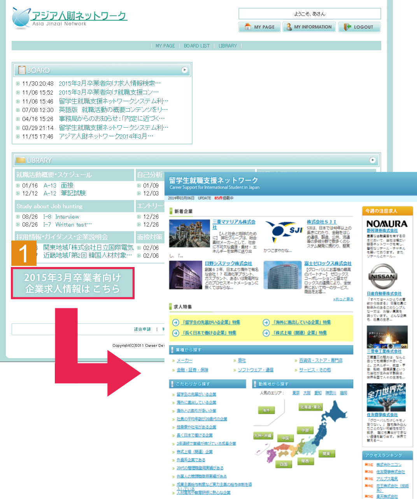
Task: Open 外資系企業である criteria link
Action: point(191,460)
